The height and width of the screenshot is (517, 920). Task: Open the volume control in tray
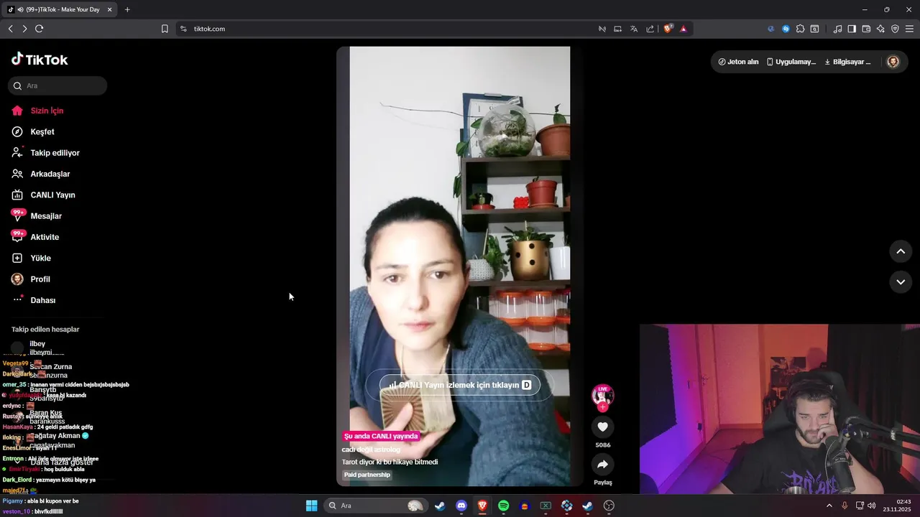pyautogui.click(x=871, y=506)
